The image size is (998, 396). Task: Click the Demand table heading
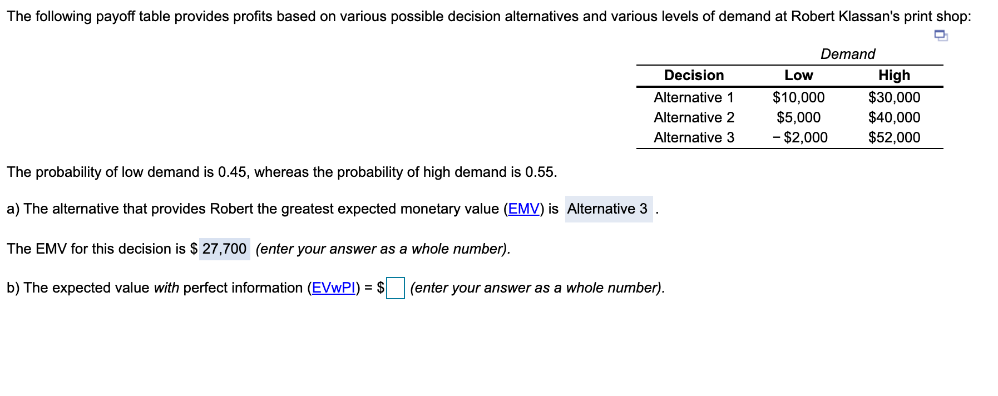click(847, 54)
